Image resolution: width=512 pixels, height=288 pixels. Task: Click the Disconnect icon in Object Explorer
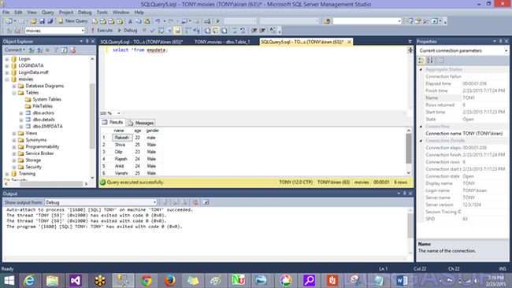pos(39,50)
